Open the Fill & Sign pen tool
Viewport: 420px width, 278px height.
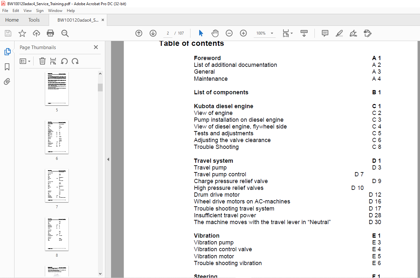click(x=353, y=33)
